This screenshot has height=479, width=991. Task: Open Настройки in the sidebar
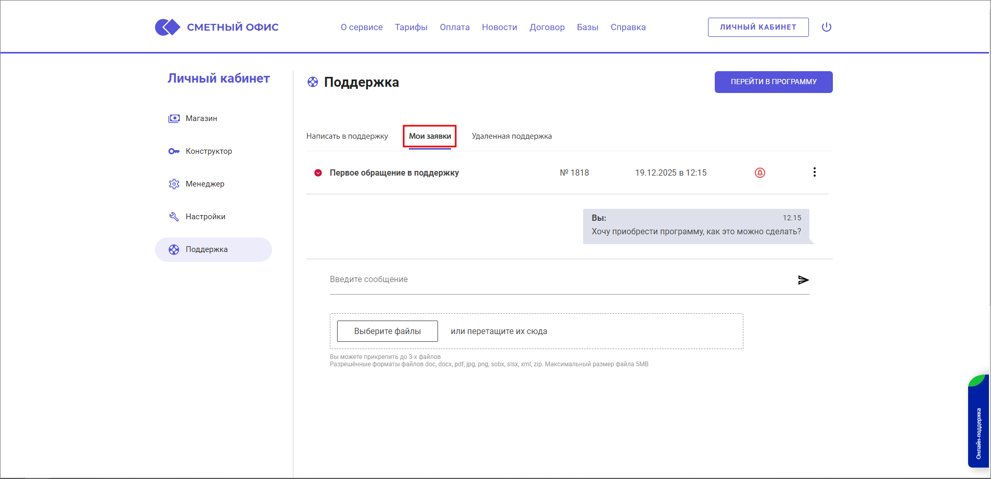[205, 217]
